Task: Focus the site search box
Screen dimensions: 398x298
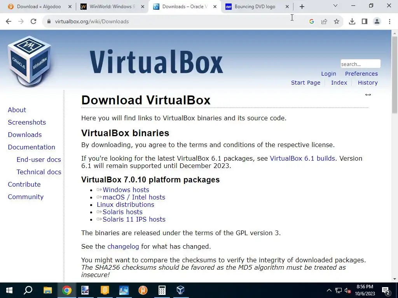Action: tap(360, 64)
